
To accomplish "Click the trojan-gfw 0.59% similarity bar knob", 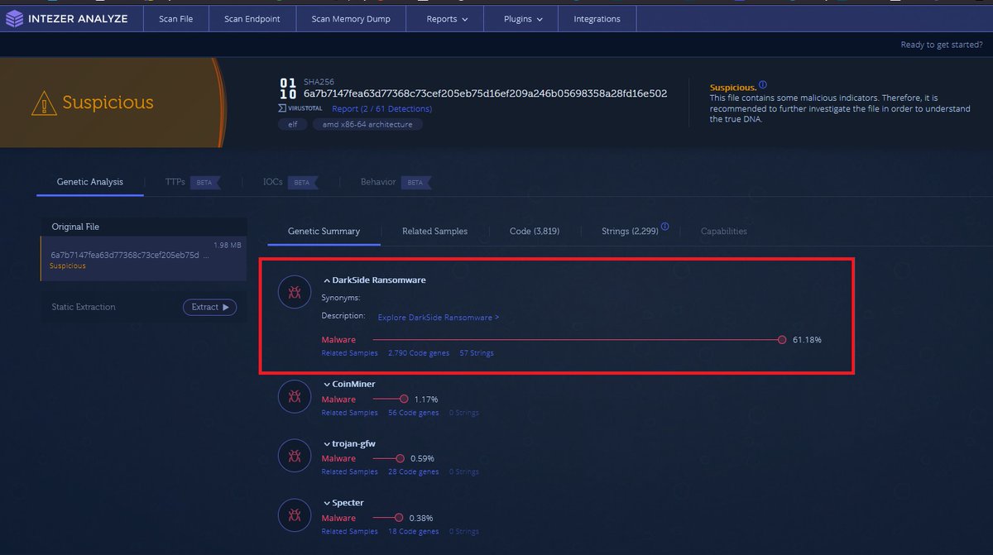I will coord(400,458).
